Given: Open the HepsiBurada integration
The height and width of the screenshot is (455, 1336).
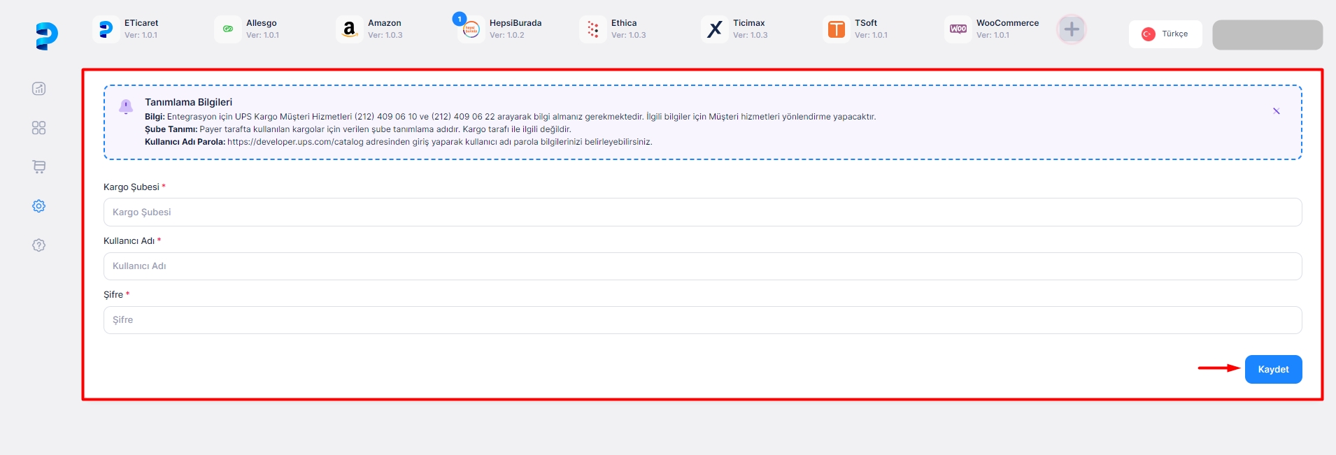Looking at the screenshot, I should point(499,29).
